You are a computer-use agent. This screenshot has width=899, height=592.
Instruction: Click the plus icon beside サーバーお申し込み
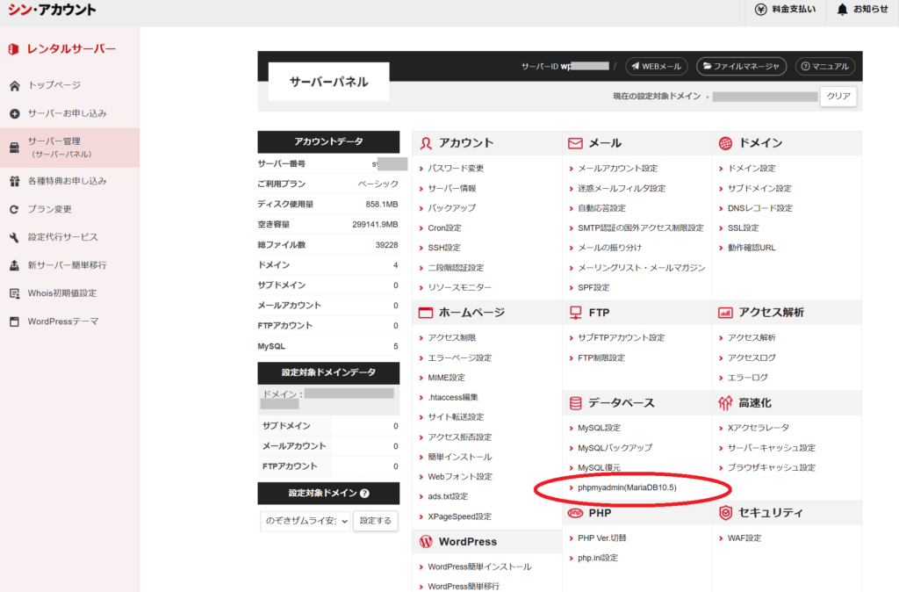(x=14, y=114)
